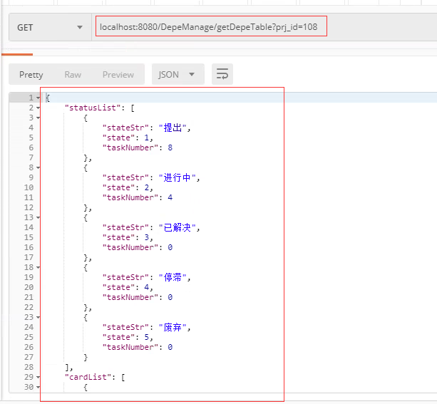437x404 pixels.
Task: Click the "statusList" key text
Action: 92,108
